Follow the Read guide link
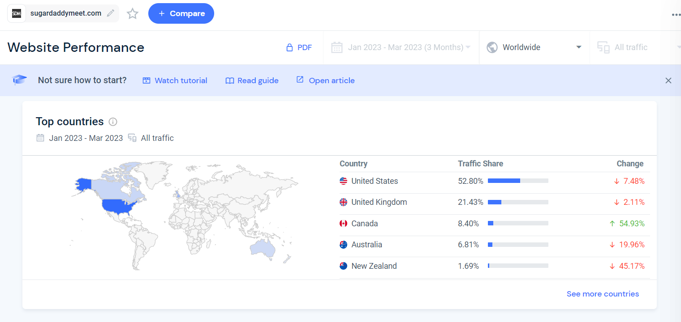 [252, 80]
